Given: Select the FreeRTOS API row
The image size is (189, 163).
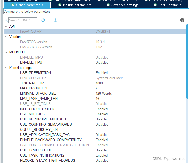Looking at the screenshot, I should 95,31.
